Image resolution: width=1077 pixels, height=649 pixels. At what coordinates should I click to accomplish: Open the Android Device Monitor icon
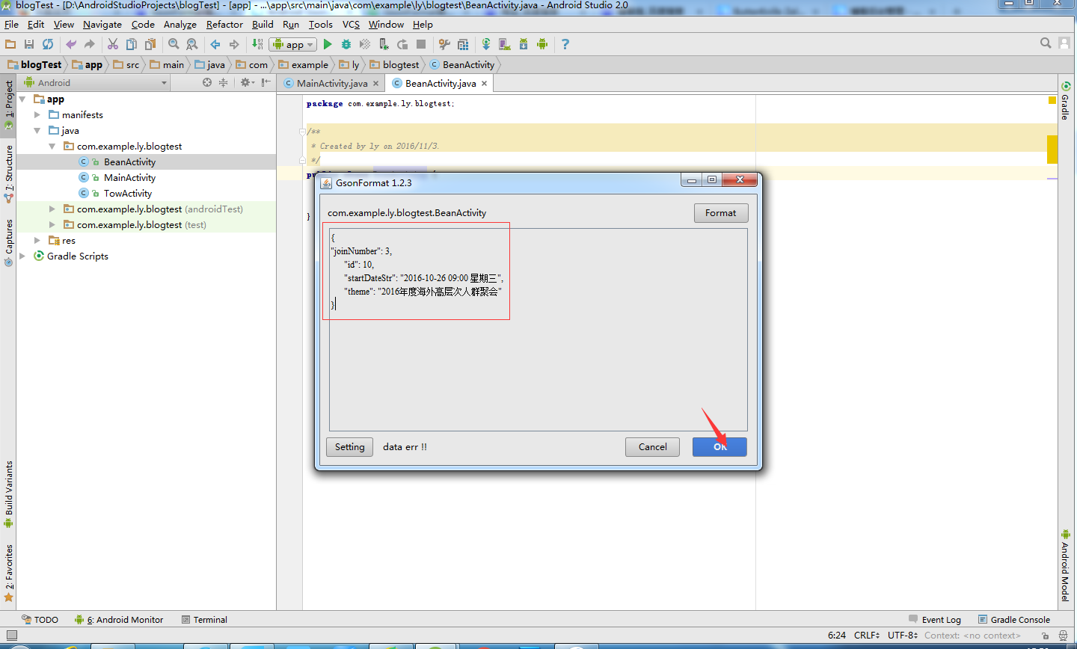(542, 44)
